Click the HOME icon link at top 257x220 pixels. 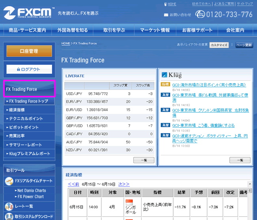[x=170, y=4]
